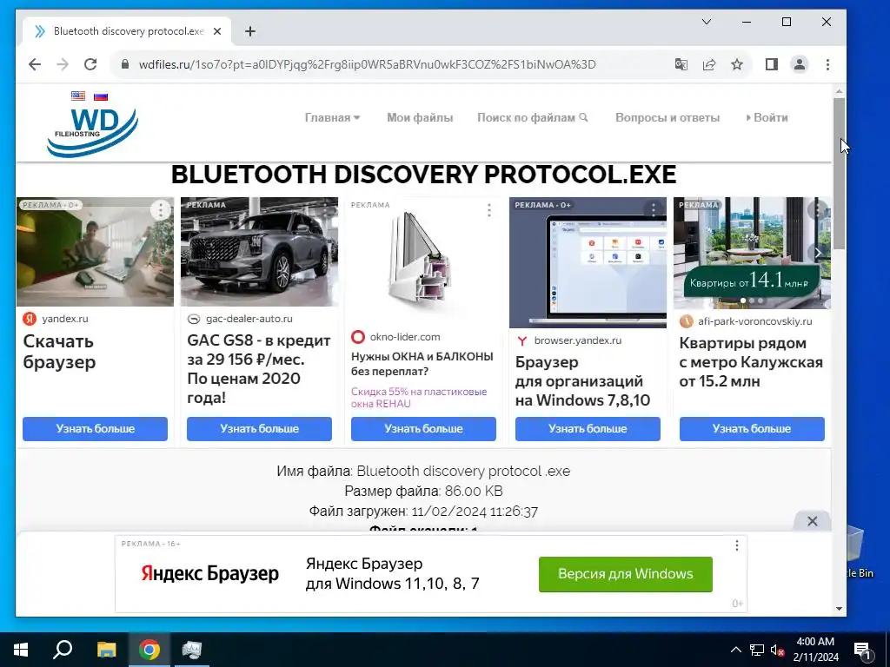Image resolution: width=890 pixels, height=667 pixels.
Task: Go back with the browser back arrow
Action: click(35, 64)
